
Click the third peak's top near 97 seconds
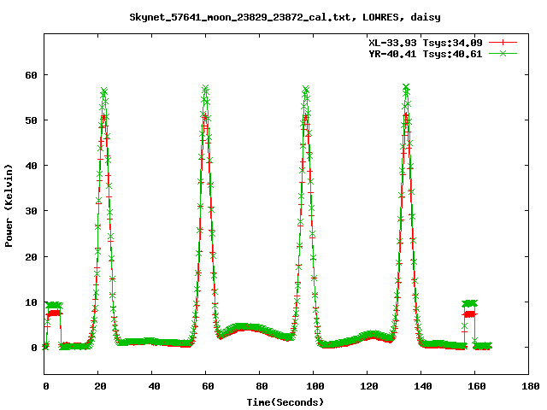[x=306, y=89]
